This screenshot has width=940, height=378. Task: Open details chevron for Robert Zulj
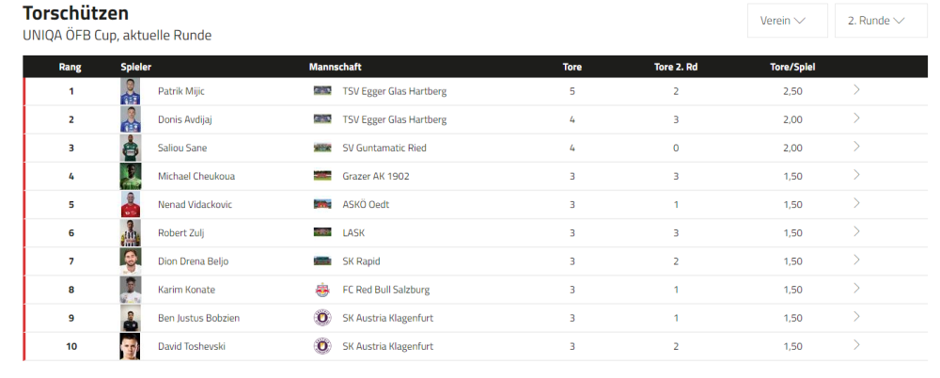tap(856, 231)
